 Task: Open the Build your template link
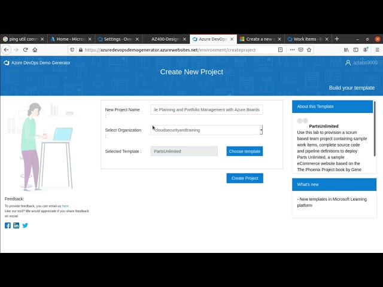pos(351,88)
